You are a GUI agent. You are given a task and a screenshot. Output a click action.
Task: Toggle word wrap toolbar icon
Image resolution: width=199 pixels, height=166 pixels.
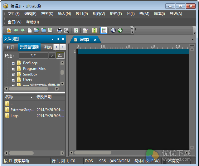tap(76, 30)
